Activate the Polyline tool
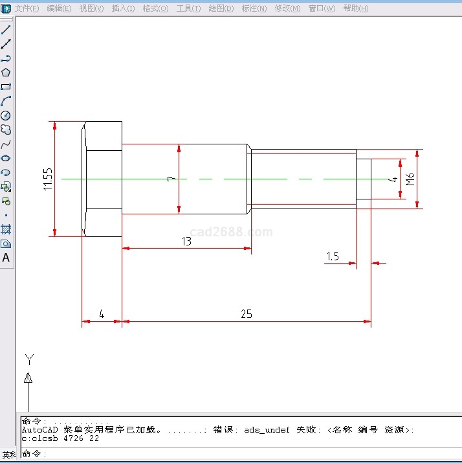Screen dimensions: 462x463 tap(6, 58)
